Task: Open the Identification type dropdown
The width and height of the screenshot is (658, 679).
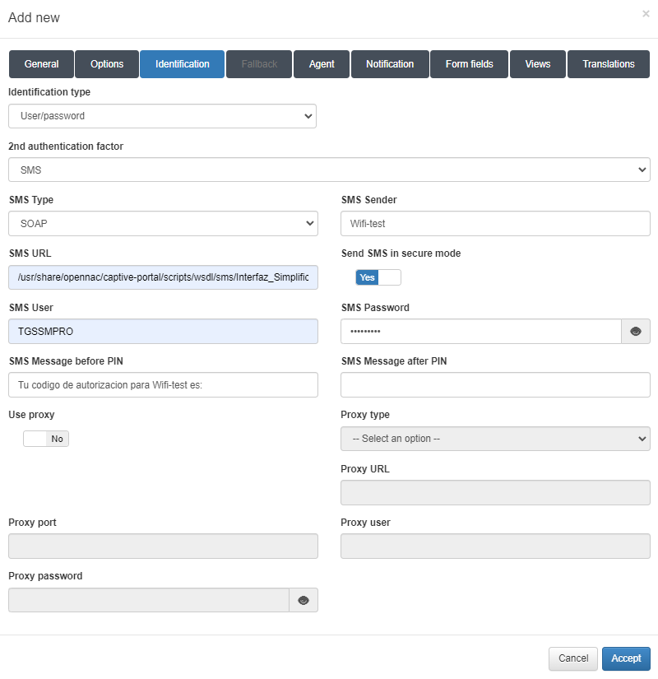Action: (162, 116)
